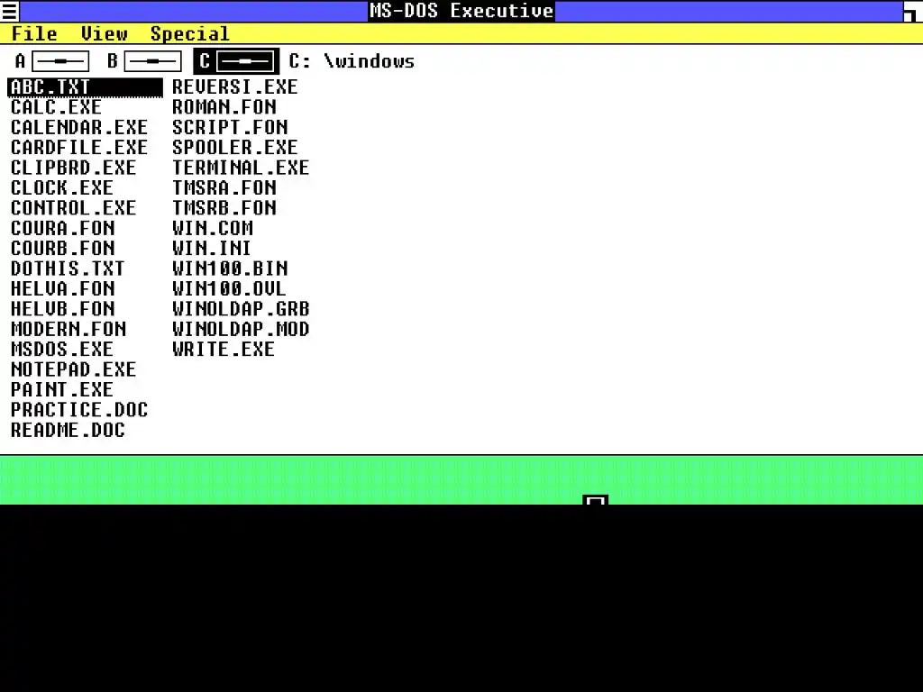This screenshot has width=923, height=692.
Task: Click the C: \windows path label
Action: coord(352,61)
